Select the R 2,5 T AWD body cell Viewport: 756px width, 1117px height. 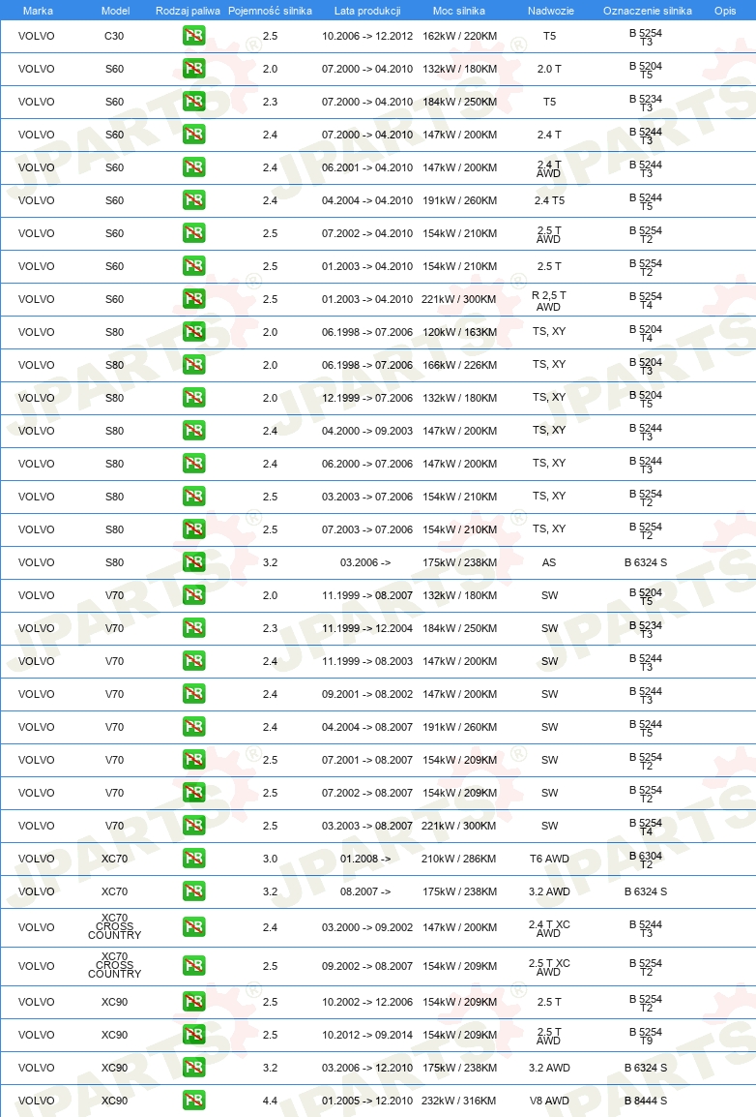549,301
